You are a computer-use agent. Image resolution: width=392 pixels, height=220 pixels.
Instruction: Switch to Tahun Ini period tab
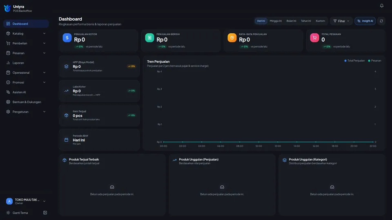[x=306, y=21]
